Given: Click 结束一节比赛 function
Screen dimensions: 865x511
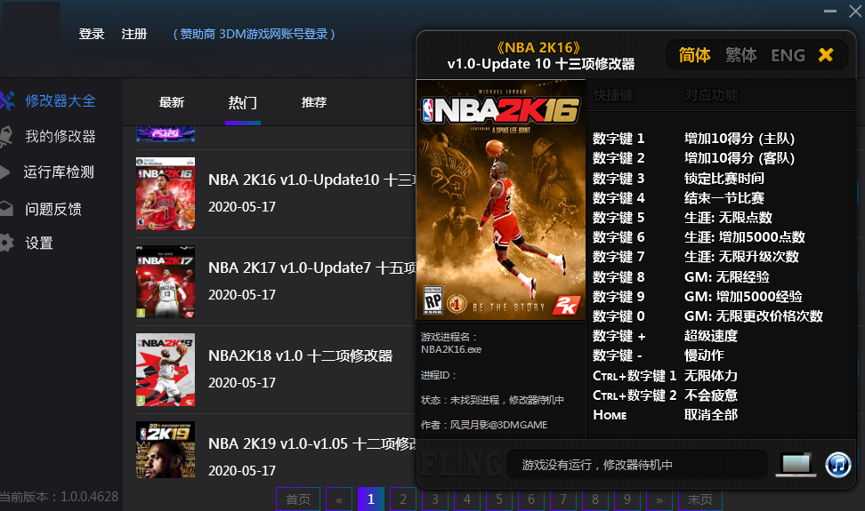Looking at the screenshot, I should point(724,197).
